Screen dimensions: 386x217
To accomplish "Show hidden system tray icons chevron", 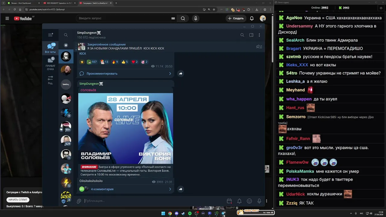I will pos(351,213).
